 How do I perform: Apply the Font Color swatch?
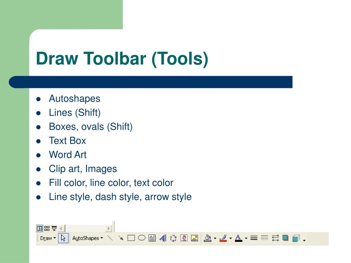(x=239, y=238)
